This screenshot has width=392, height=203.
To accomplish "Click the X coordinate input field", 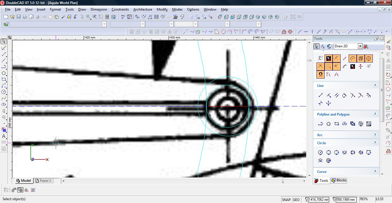I will [318, 200].
